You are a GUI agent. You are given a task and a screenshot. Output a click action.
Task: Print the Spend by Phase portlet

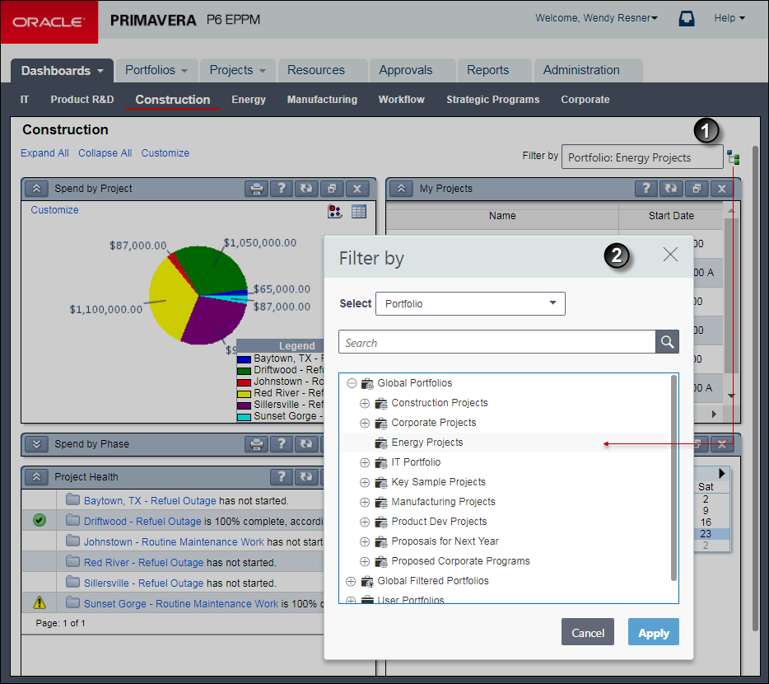click(x=256, y=444)
